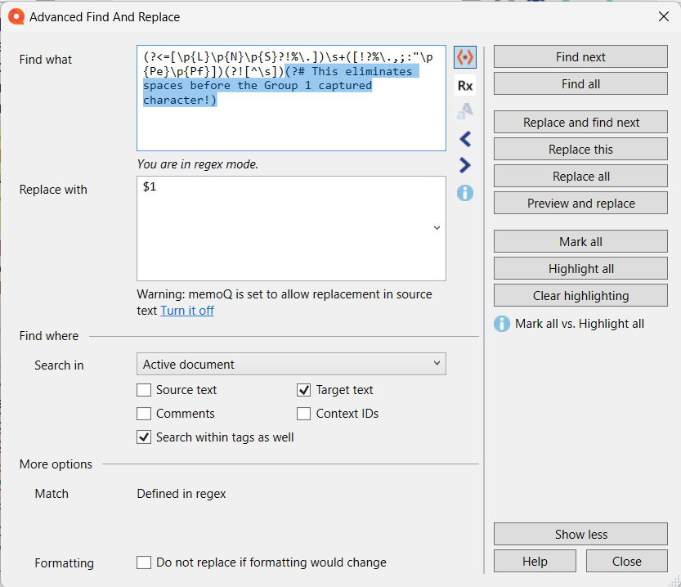Click the Replace this button
Viewport: 681px width, 587px height.
(x=580, y=149)
